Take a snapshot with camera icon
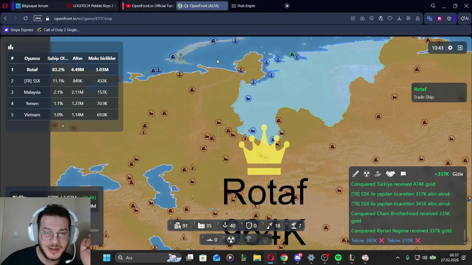 (x=362, y=18)
